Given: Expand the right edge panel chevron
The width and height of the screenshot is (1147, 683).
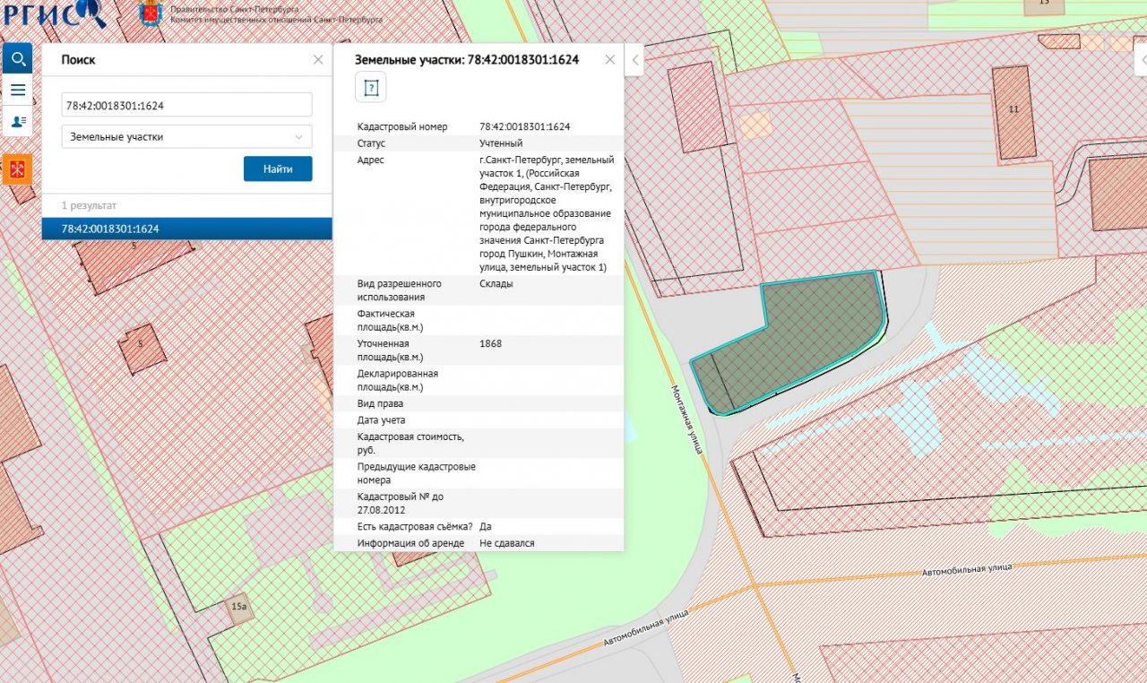Looking at the screenshot, I should click(x=1141, y=60).
